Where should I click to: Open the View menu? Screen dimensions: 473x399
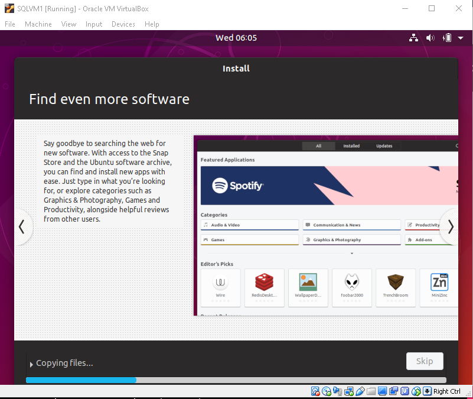69,24
